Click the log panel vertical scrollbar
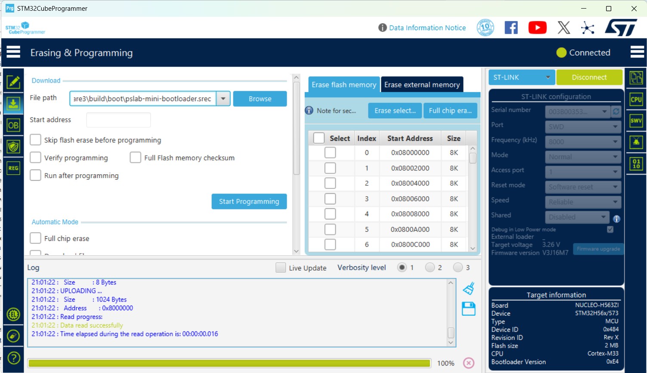This screenshot has height=373, width=647. coord(451,313)
